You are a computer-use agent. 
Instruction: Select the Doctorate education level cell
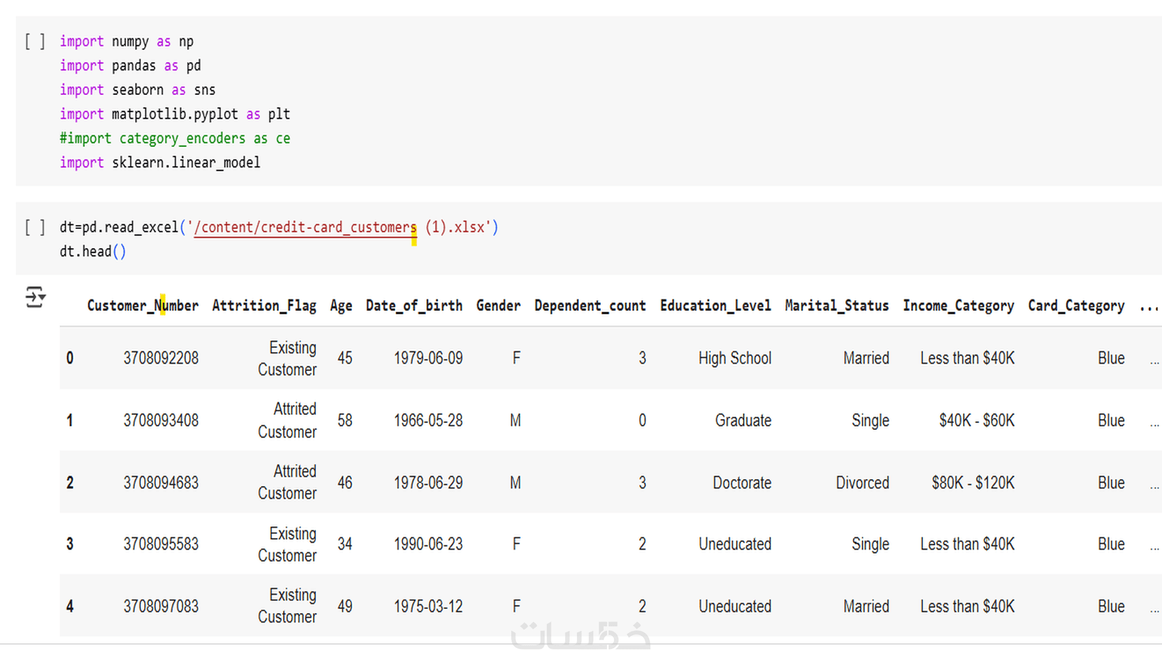[x=742, y=483]
